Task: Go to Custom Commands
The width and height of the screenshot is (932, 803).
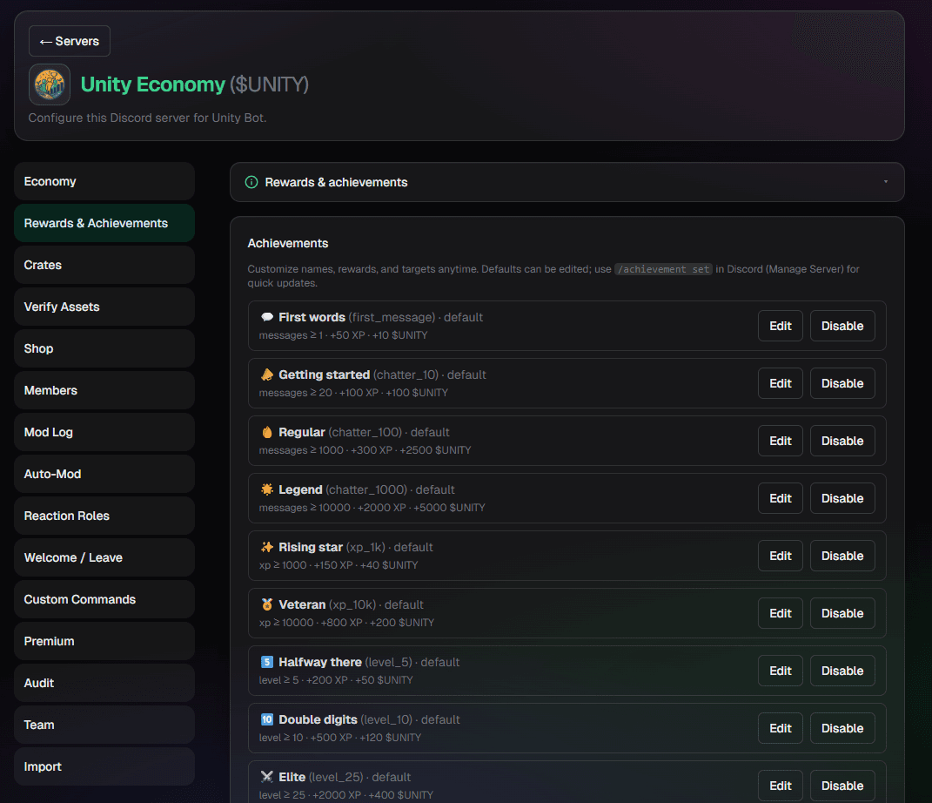Action: point(104,599)
